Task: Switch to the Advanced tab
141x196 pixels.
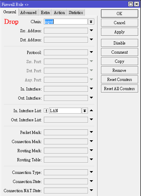Action: pyautogui.click(x=28, y=13)
